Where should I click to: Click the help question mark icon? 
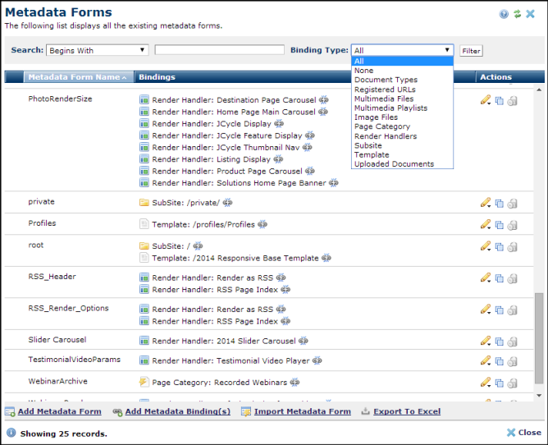tap(504, 14)
